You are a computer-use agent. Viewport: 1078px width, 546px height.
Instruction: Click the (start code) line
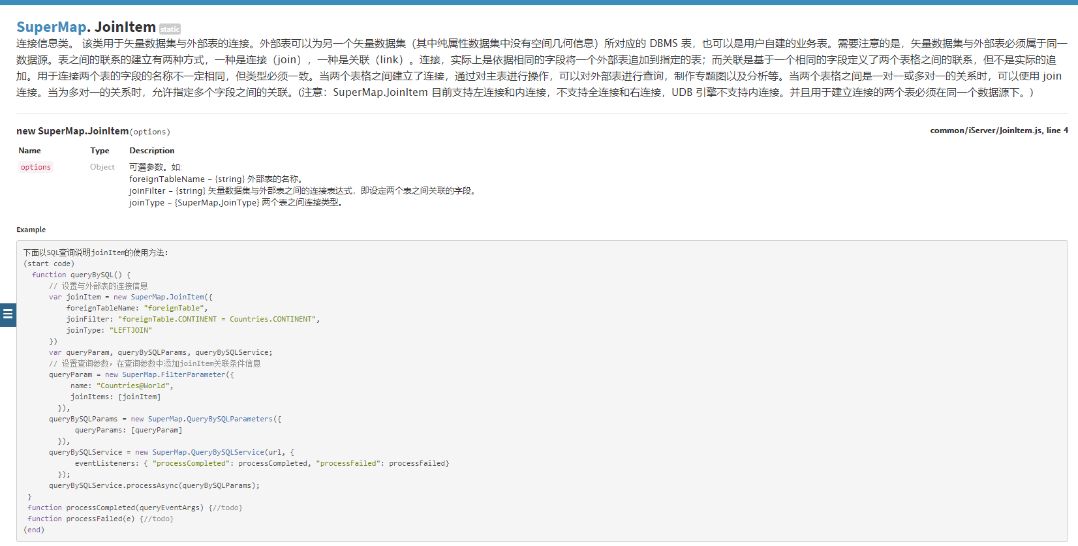[x=49, y=264]
